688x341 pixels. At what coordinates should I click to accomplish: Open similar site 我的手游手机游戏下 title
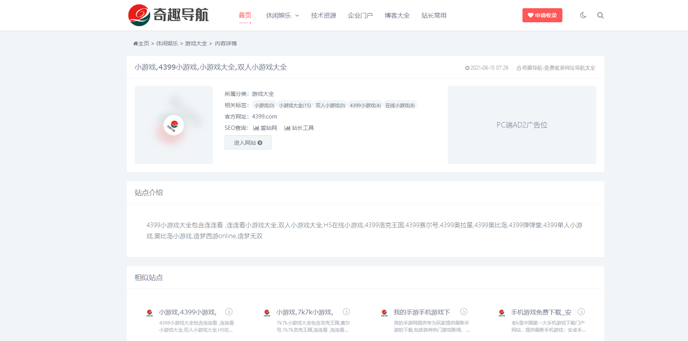422,312
